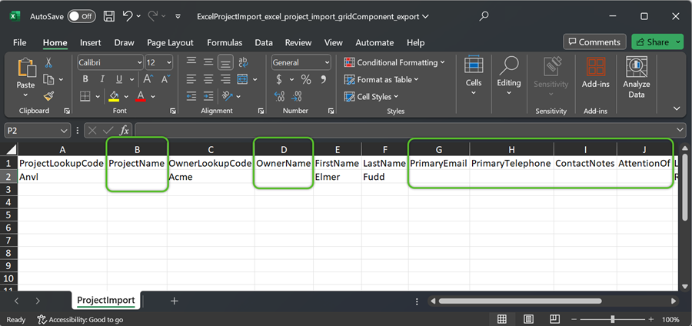Viewport: 692px width, 326px height.
Task: Switch to the Page Layout tab
Action: (171, 42)
